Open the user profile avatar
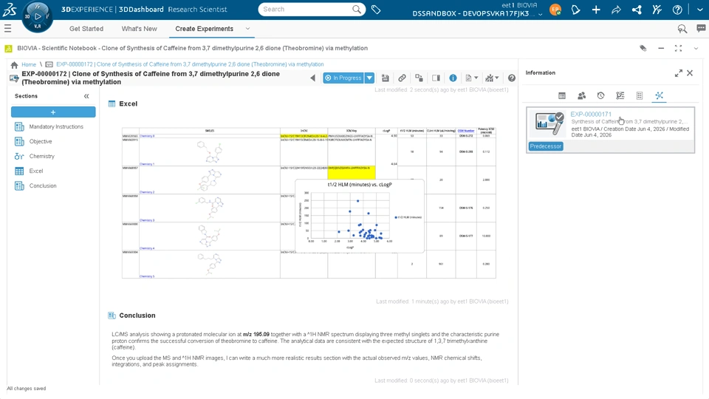 (555, 10)
